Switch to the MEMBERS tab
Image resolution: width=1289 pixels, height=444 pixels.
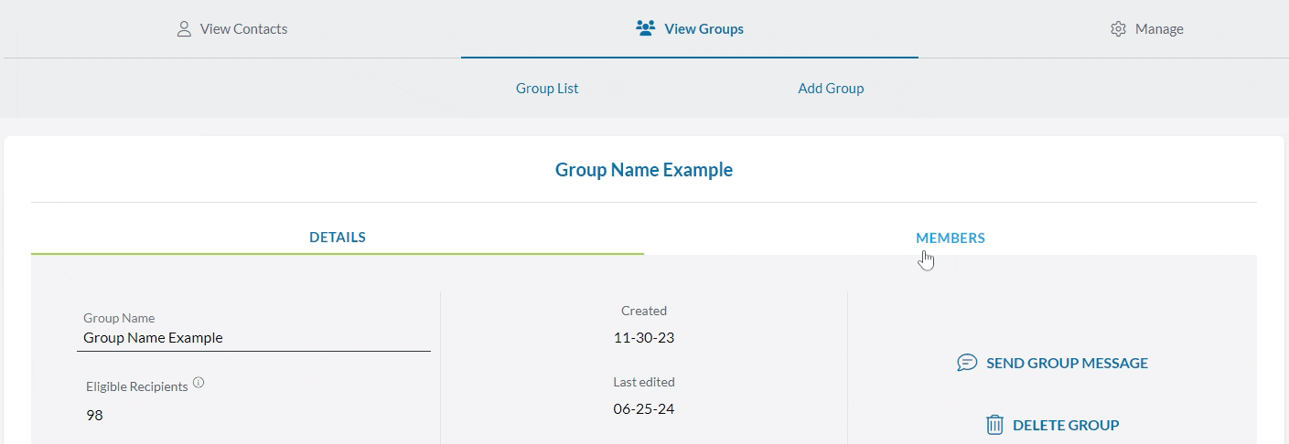(x=951, y=238)
